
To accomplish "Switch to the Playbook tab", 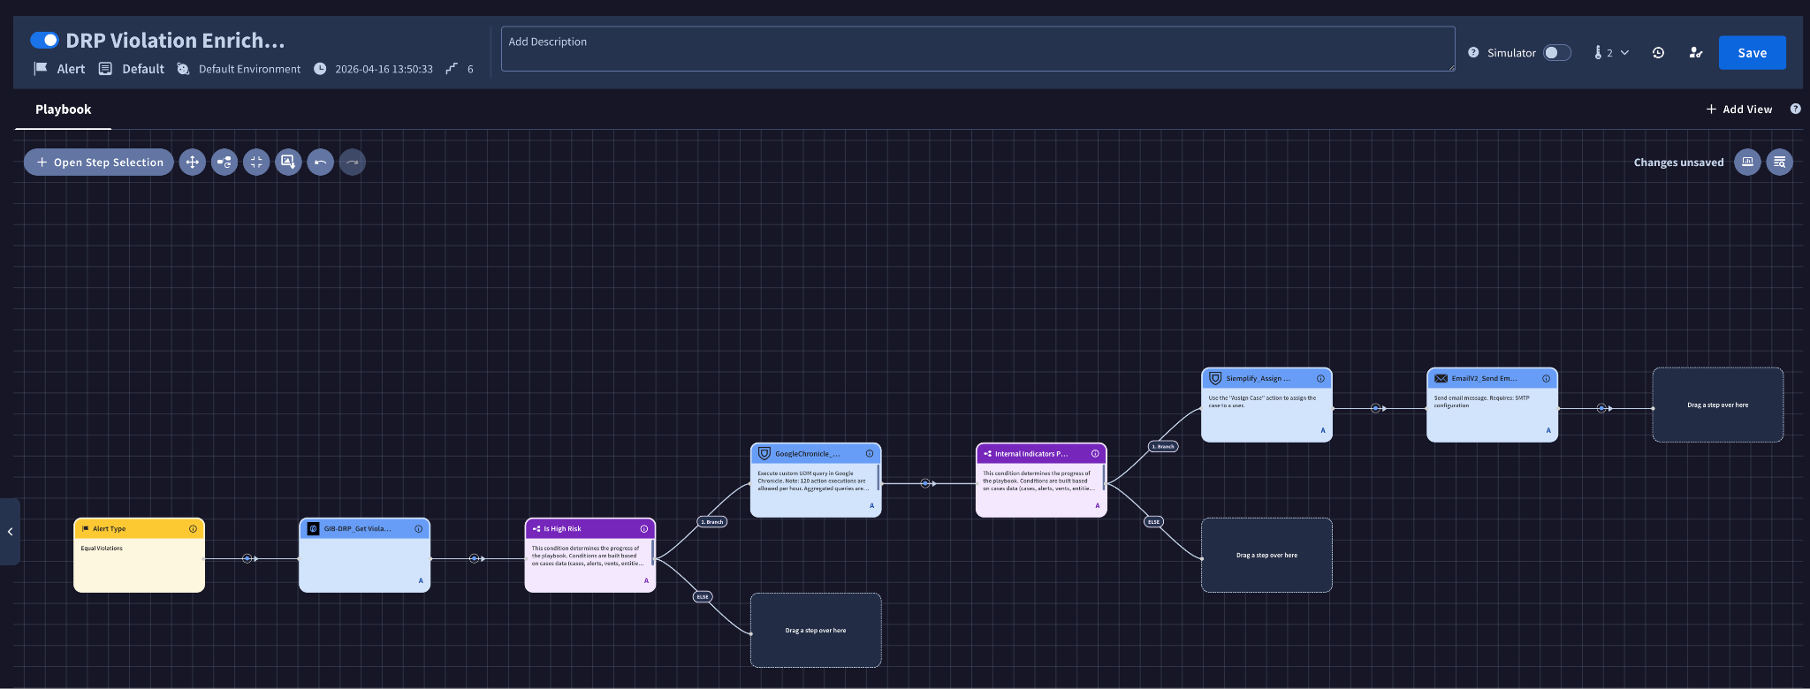I will 63,110.
